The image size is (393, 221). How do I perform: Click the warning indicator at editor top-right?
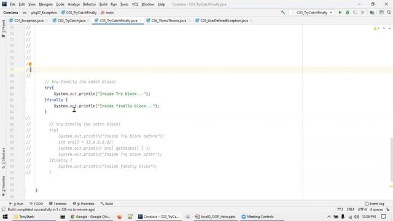point(376,28)
